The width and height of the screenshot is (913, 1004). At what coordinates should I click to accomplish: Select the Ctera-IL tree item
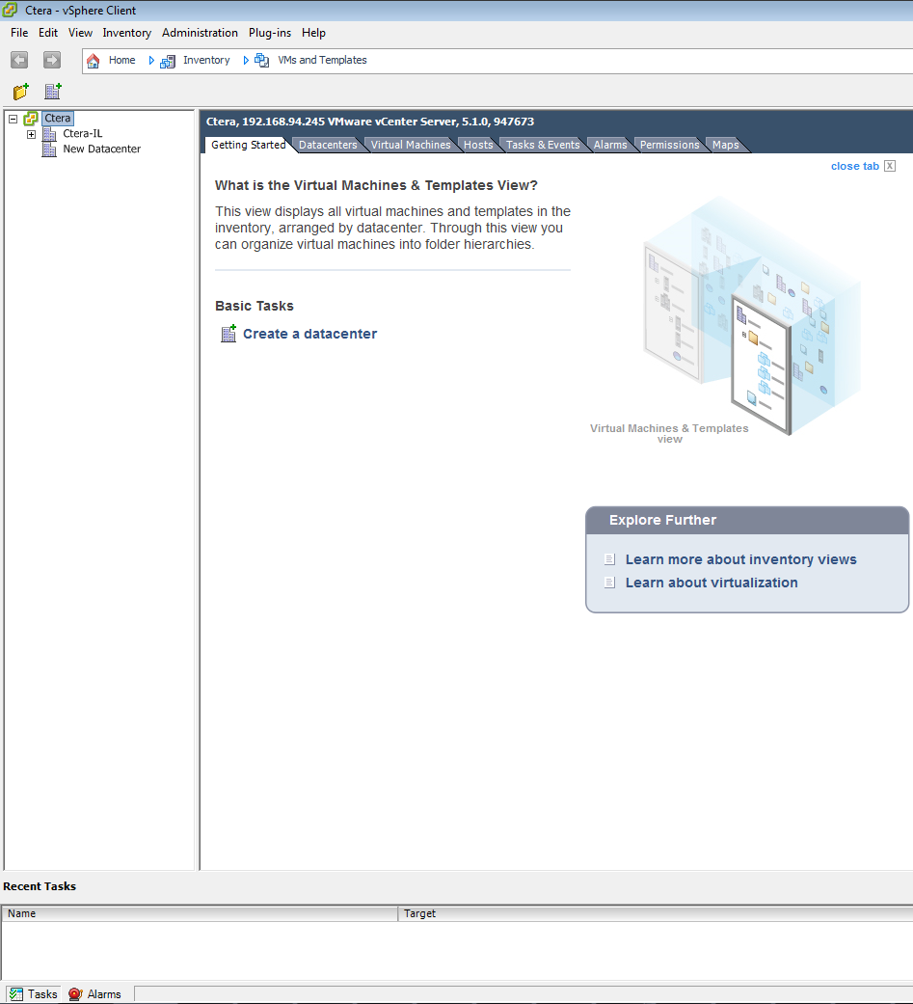point(83,134)
